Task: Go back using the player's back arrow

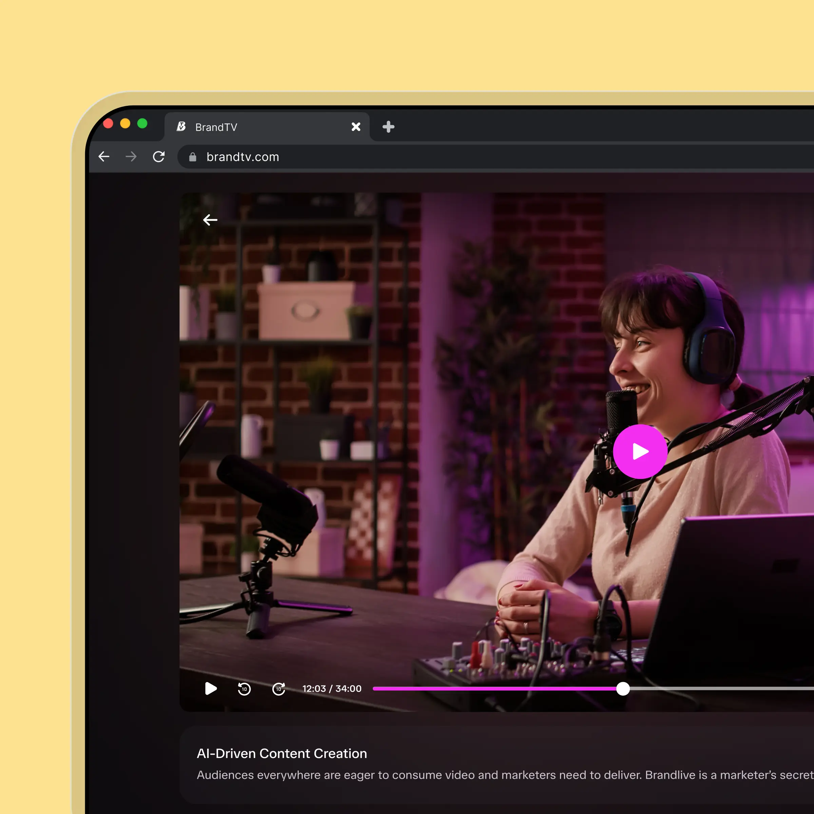Action: pos(210,219)
